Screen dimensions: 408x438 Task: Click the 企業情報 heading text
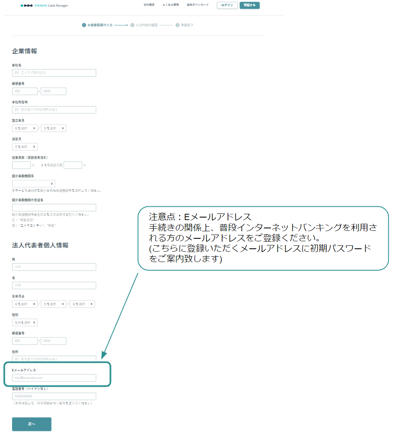tap(25, 51)
